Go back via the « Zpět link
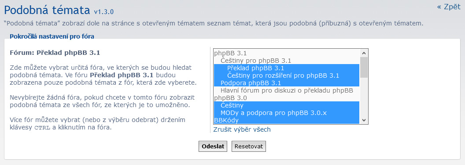The image size is (465, 165). tap(449, 7)
